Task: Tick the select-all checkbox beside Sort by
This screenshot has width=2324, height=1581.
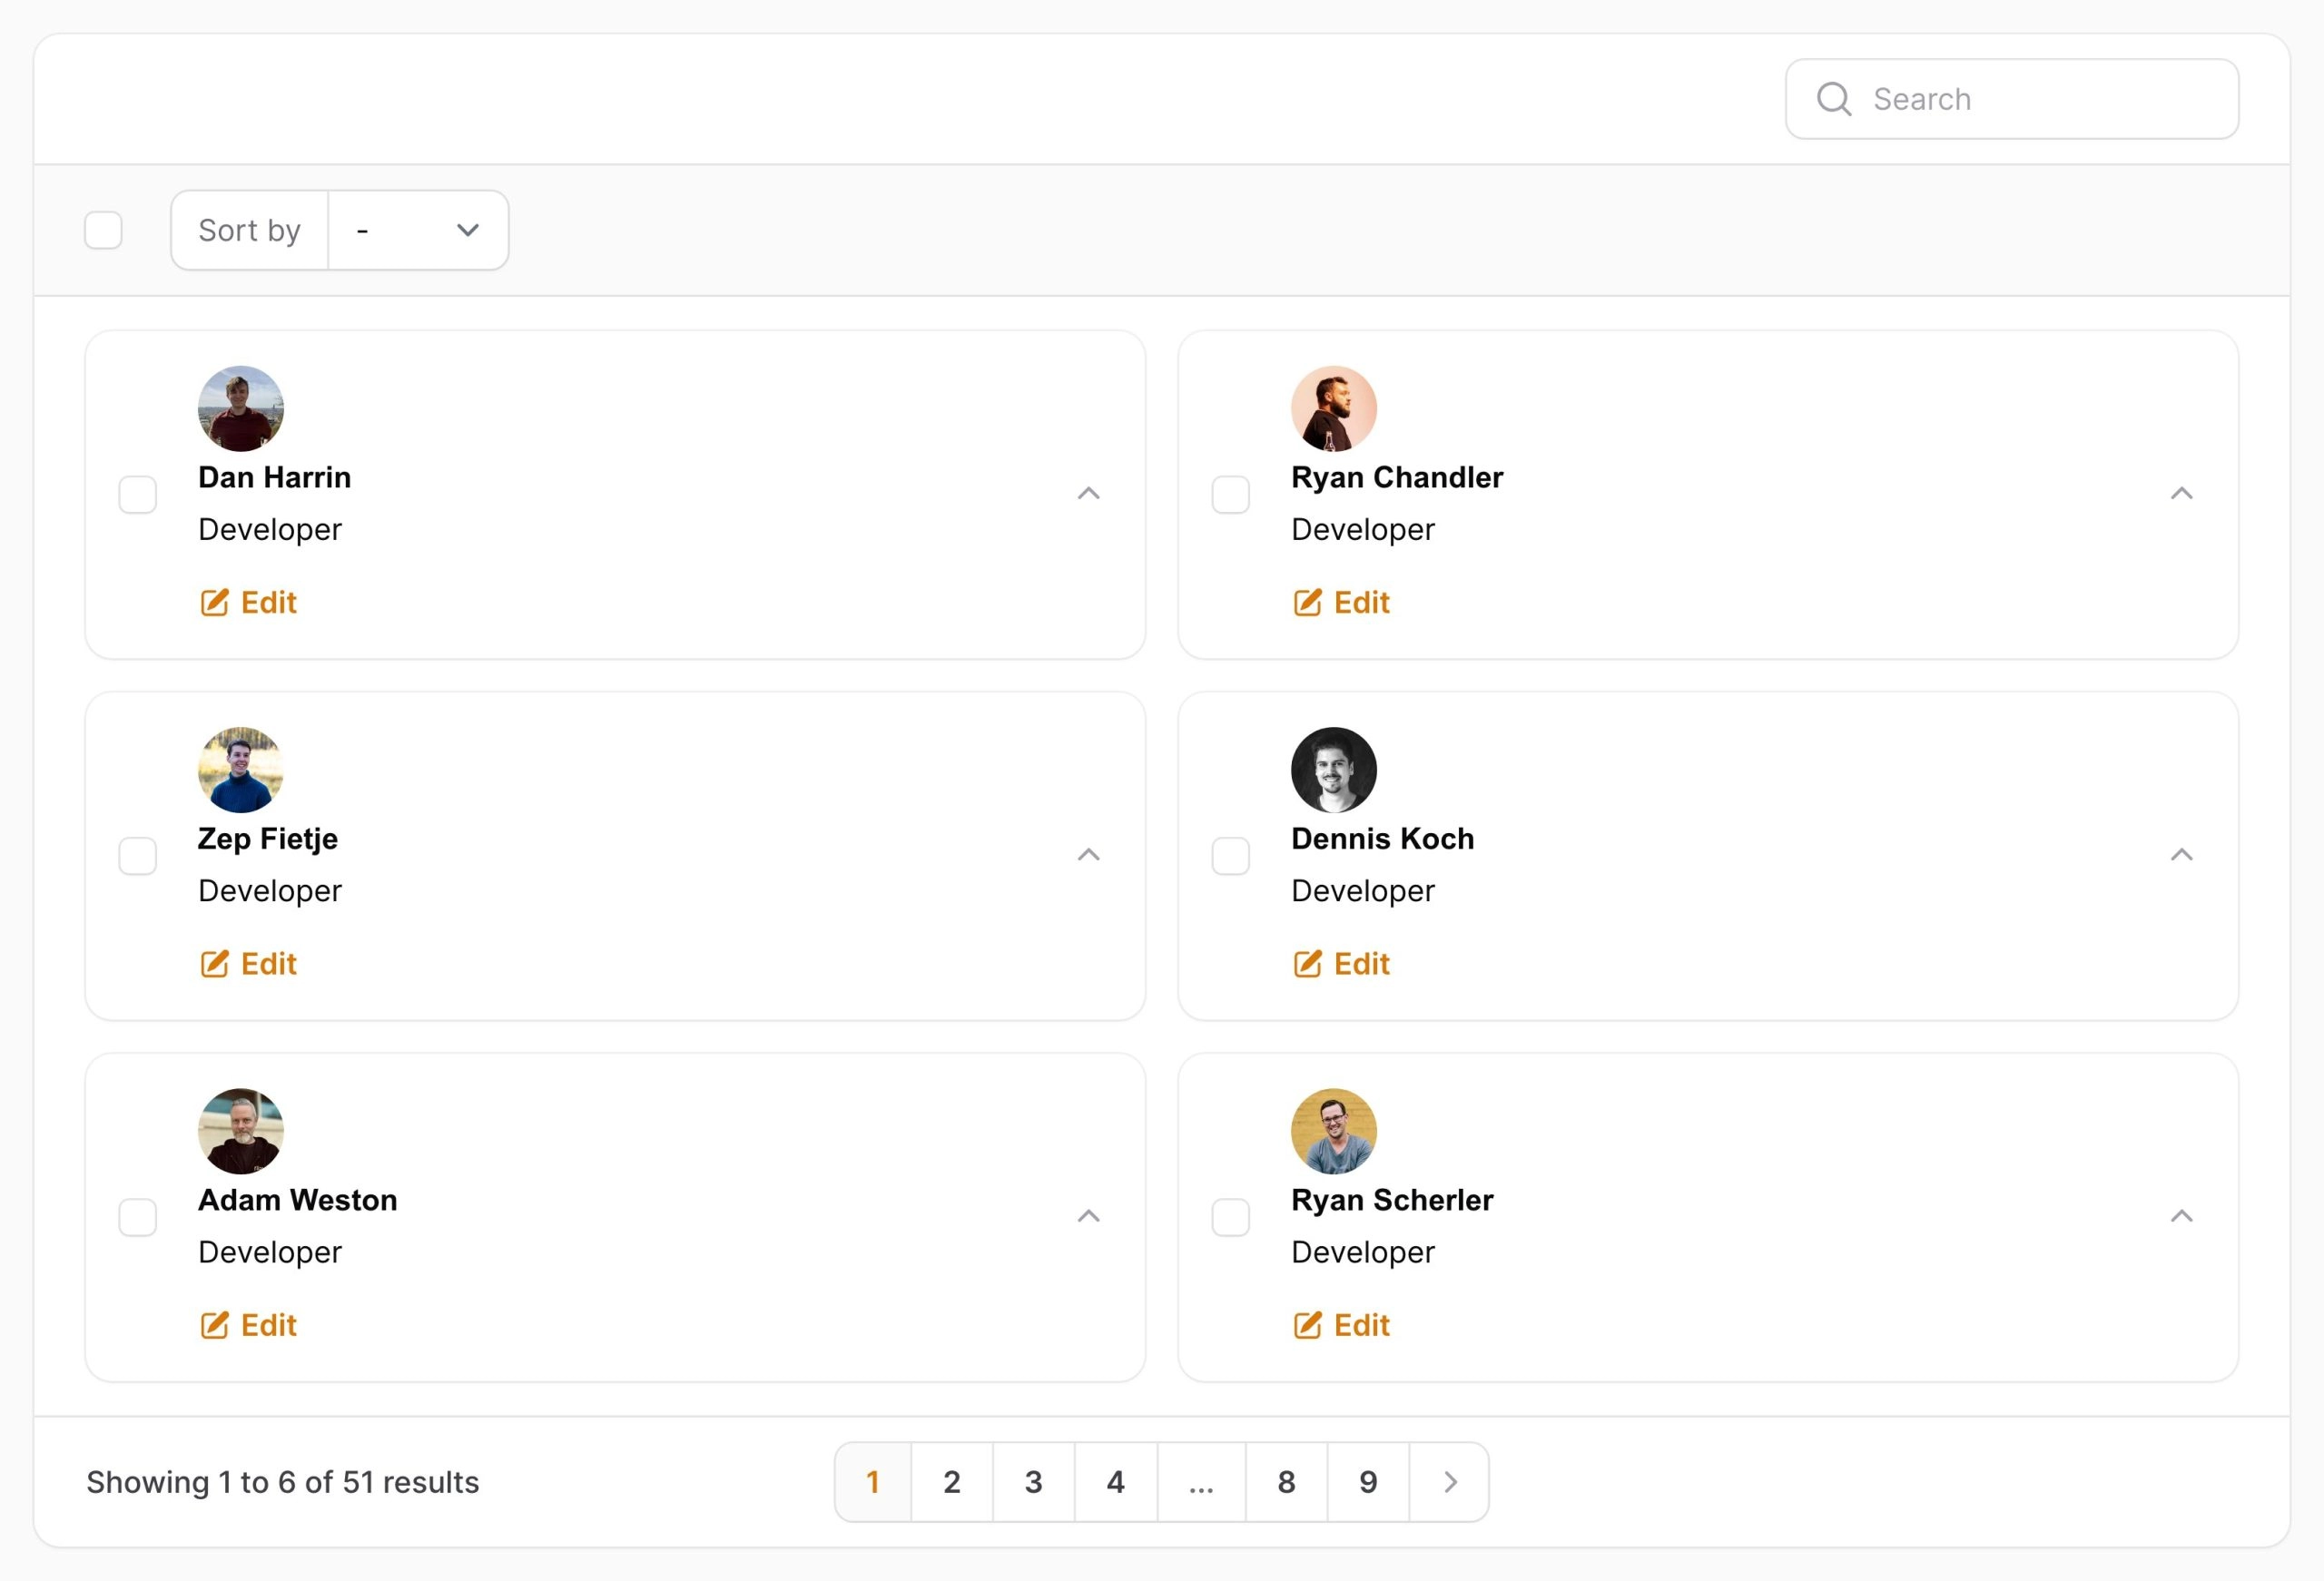Action: [x=103, y=230]
